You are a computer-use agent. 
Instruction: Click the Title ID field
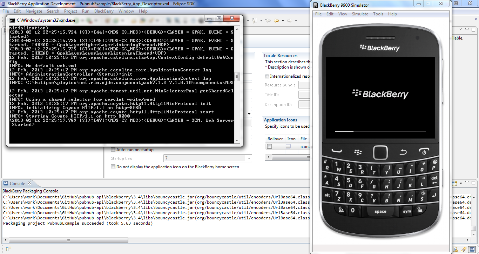(x=304, y=95)
